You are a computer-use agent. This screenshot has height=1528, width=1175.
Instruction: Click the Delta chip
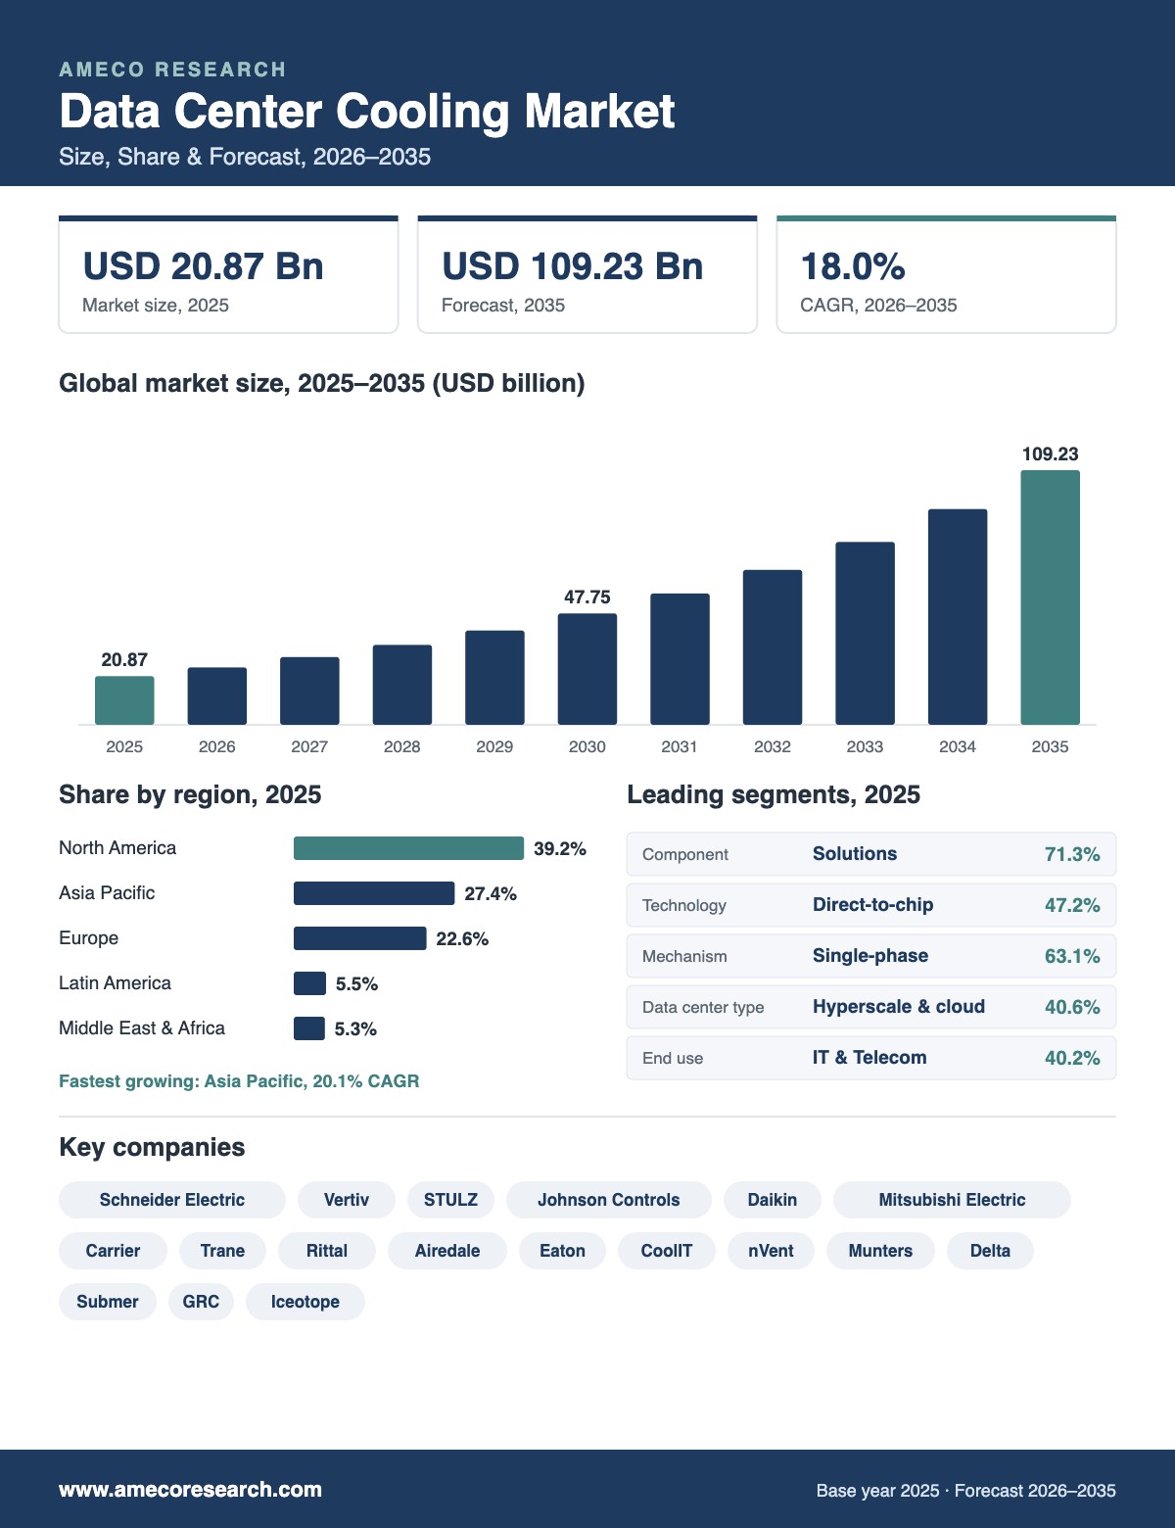[990, 1251]
